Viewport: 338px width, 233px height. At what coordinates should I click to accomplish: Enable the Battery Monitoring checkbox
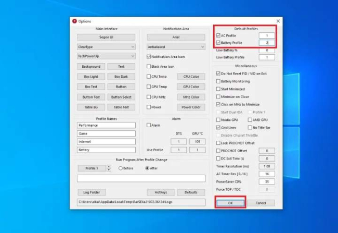coord(218,81)
